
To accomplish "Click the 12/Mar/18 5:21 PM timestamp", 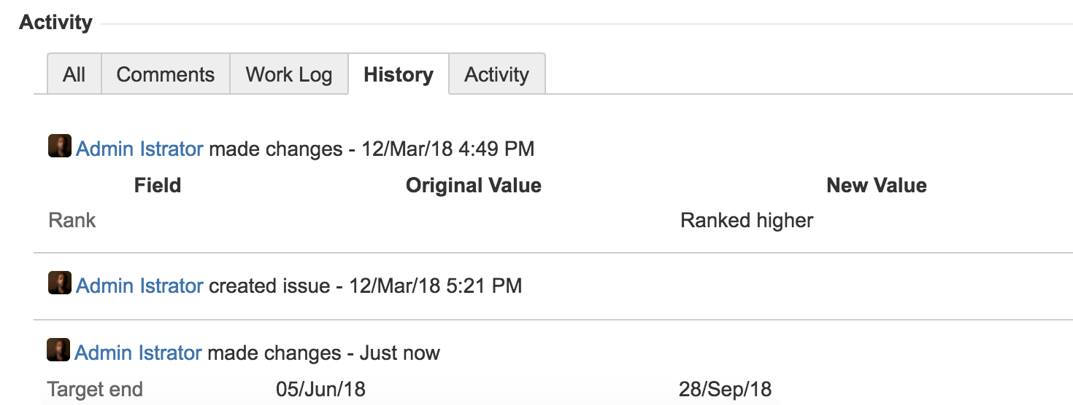I will tap(436, 286).
